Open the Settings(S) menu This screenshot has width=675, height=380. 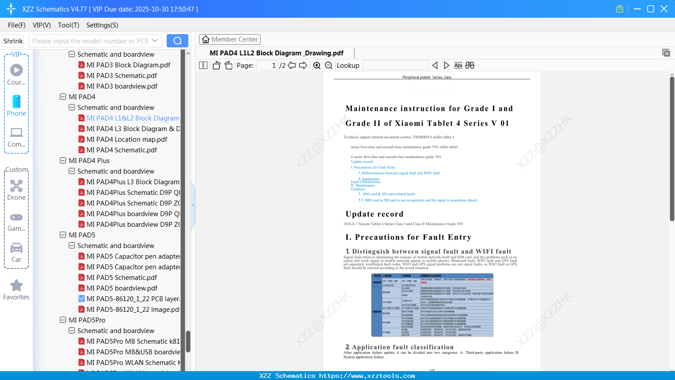[102, 25]
